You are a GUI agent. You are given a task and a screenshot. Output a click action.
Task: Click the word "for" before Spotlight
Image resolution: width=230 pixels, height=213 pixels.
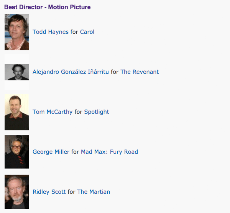[78, 112]
